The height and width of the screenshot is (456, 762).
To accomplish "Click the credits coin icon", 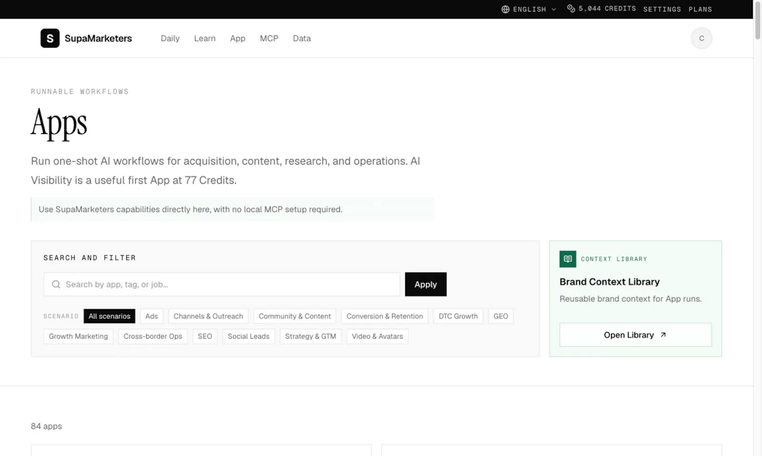I will (x=571, y=9).
